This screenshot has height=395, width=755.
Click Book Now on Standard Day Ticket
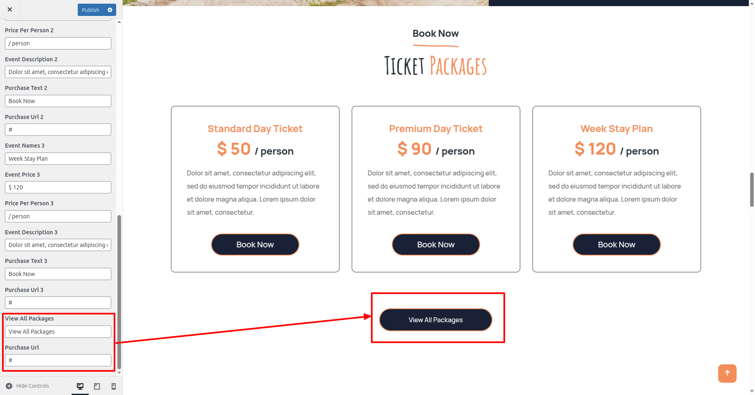255,245
